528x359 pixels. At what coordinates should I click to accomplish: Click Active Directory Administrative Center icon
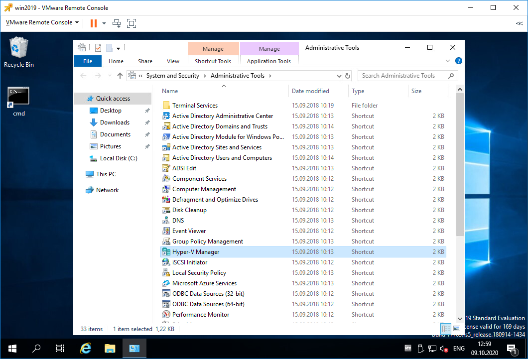(166, 116)
